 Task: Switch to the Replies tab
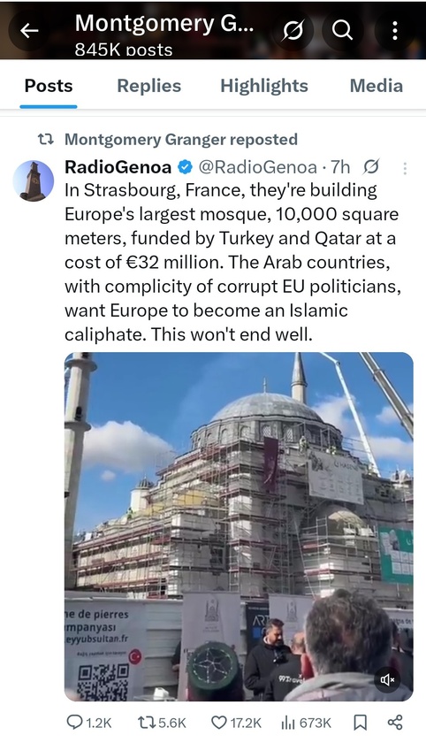click(x=149, y=86)
